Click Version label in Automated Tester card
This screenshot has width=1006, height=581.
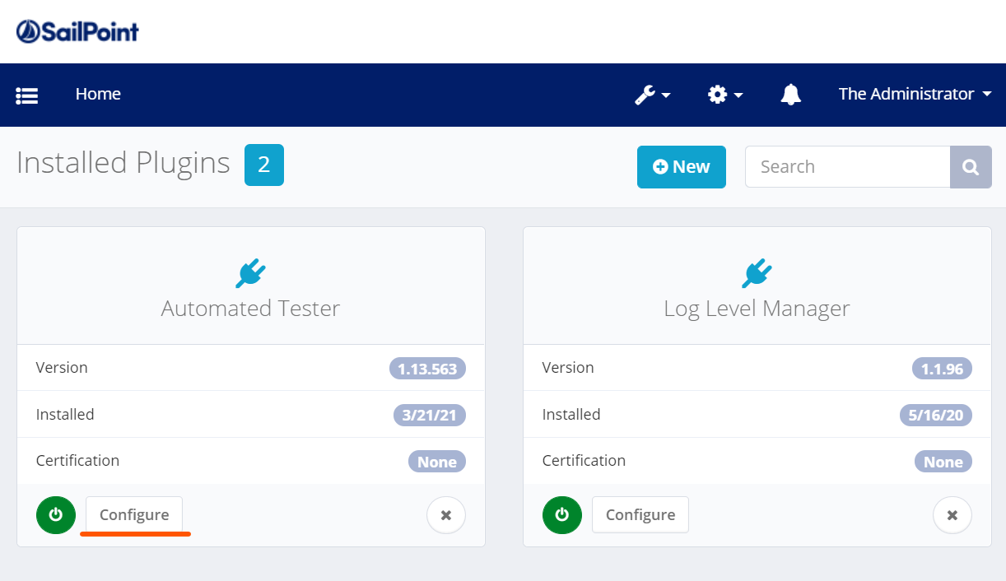62,368
